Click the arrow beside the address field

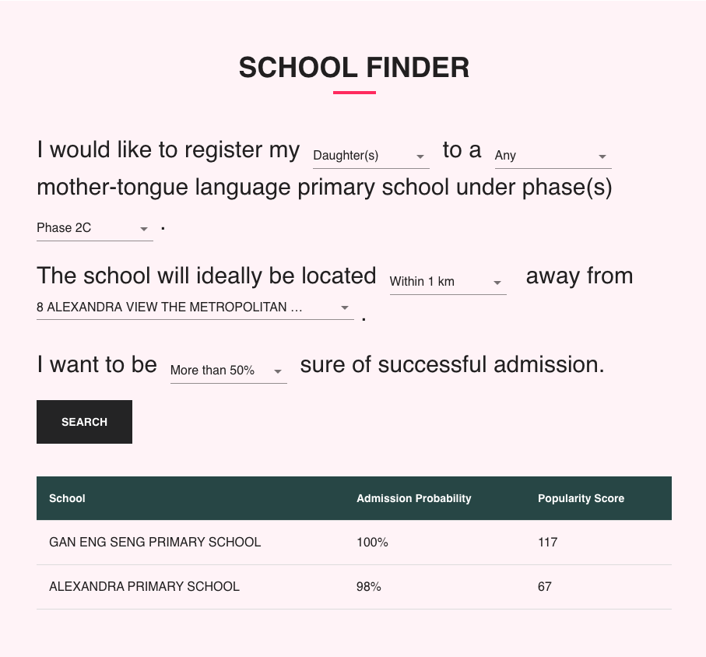click(x=345, y=308)
